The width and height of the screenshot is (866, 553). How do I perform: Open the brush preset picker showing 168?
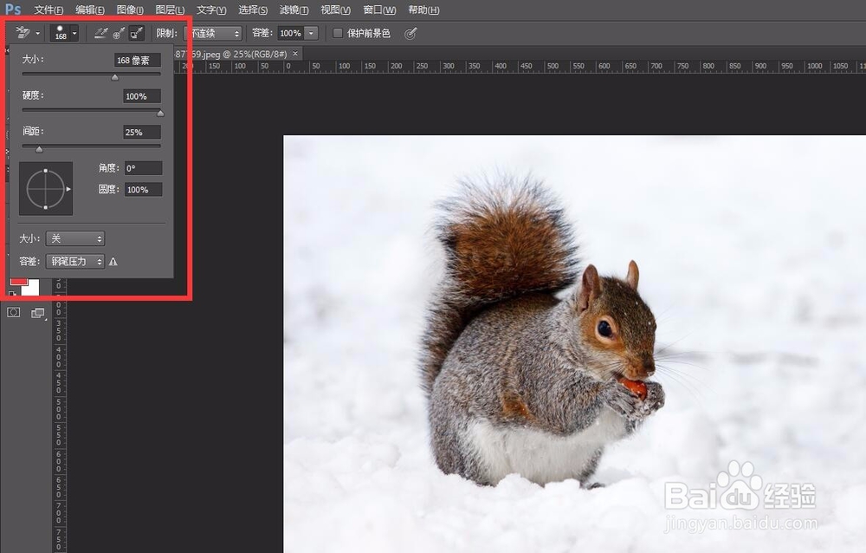pyautogui.click(x=64, y=33)
